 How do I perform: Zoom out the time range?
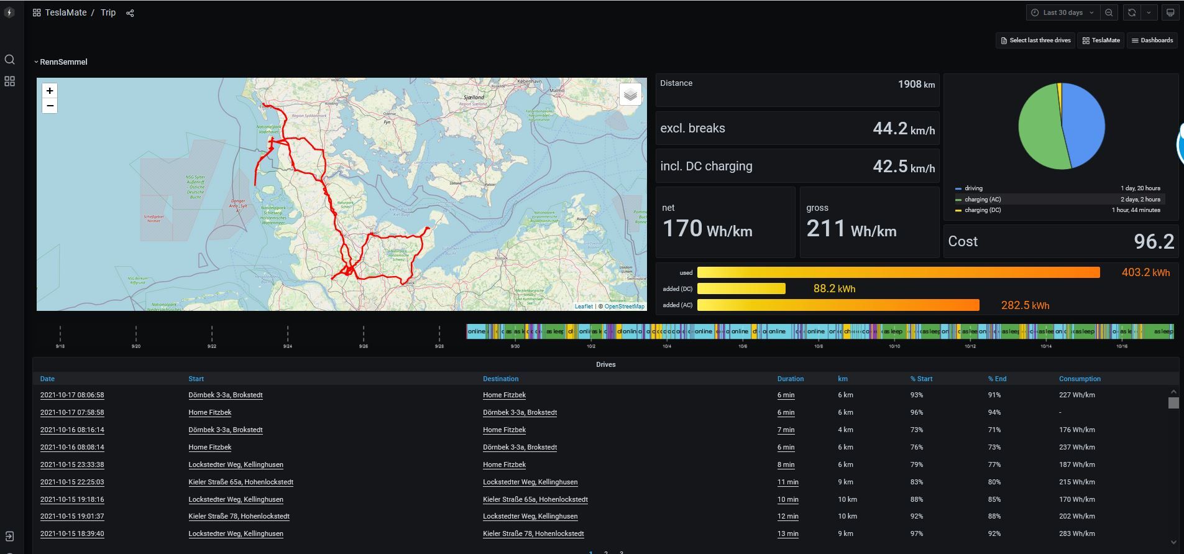pos(1109,12)
